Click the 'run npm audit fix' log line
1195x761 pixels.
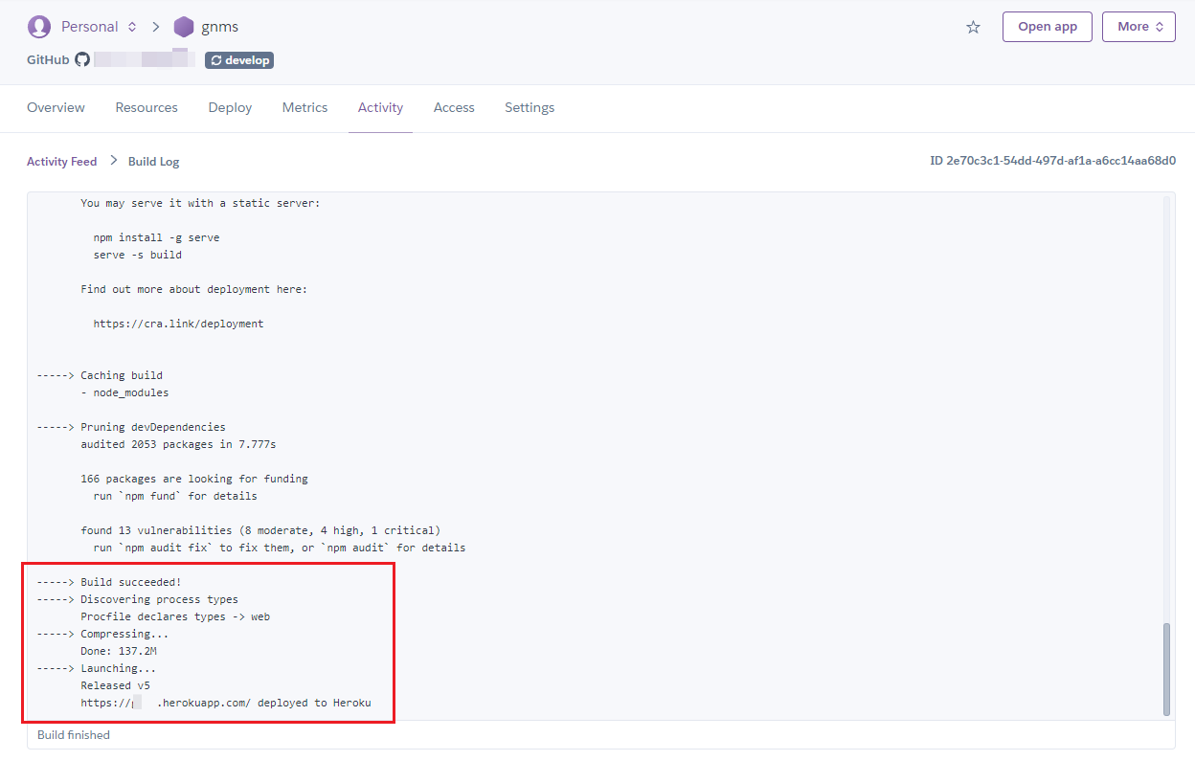point(280,548)
